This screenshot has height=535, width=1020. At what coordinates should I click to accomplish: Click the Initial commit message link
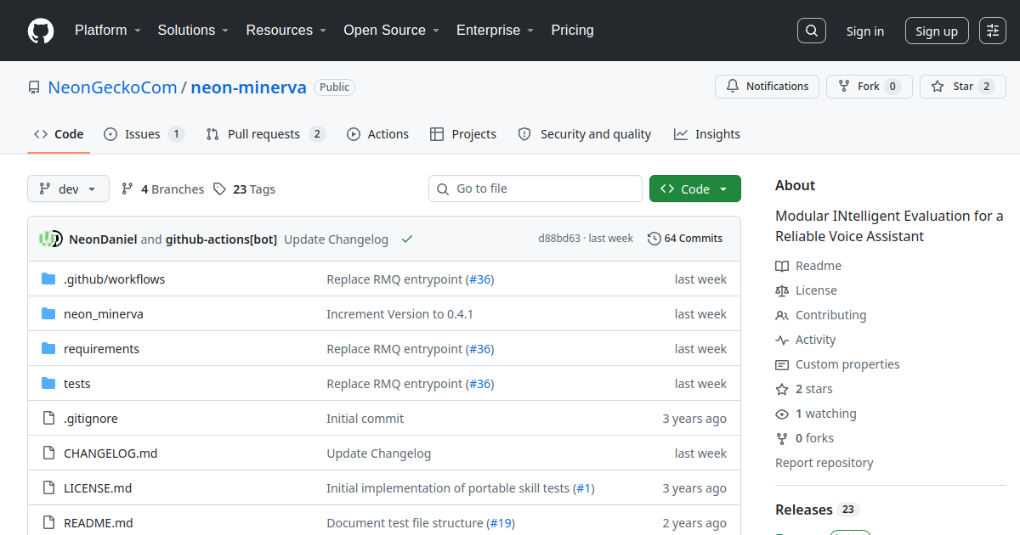pos(365,419)
